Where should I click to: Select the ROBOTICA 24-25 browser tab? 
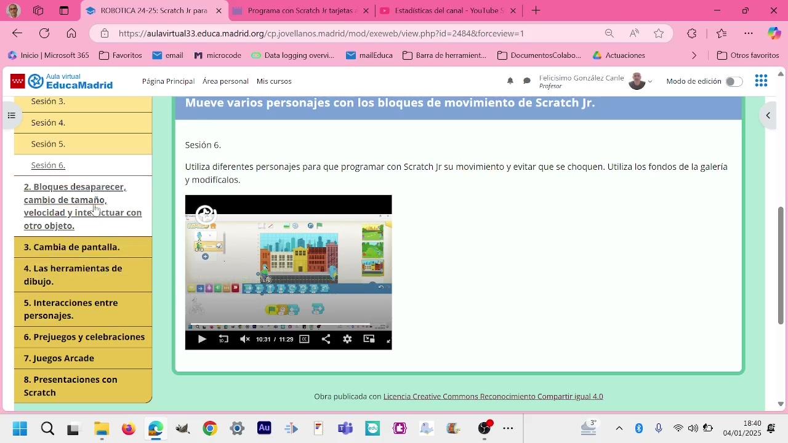point(153,10)
